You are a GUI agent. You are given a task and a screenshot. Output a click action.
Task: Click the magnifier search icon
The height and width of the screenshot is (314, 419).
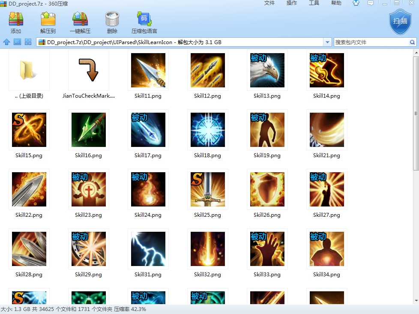click(x=412, y=42)
